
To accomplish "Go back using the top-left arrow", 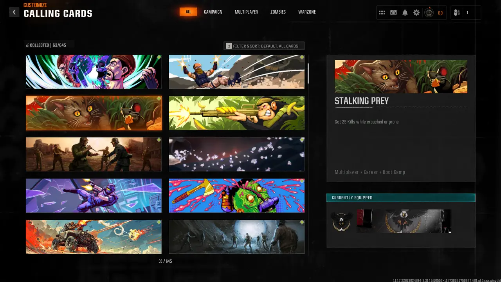I will click(x=14, y=12).
